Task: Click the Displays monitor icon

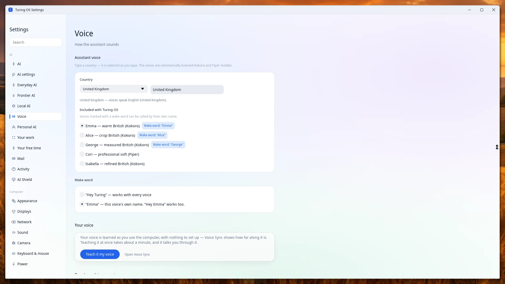Action: pos(14,211)
